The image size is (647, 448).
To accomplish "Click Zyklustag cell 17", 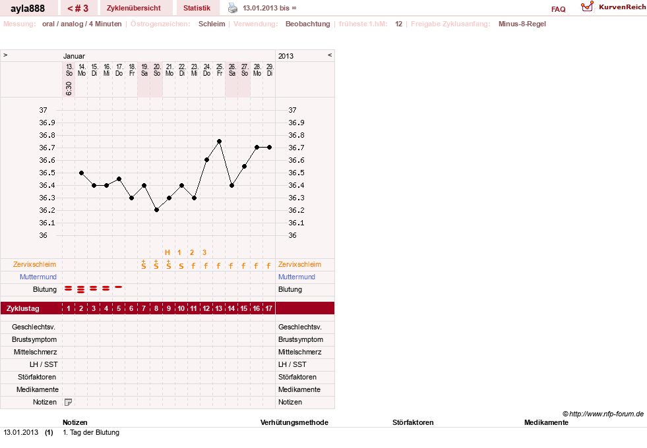I will [268, 308].
